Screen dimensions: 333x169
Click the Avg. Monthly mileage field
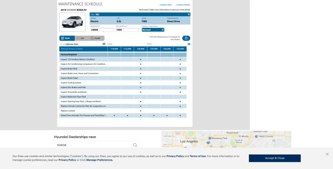click(x=127, y=30)
